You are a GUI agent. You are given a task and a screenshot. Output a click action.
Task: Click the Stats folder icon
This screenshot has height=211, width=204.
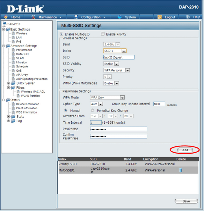[13, 117]
